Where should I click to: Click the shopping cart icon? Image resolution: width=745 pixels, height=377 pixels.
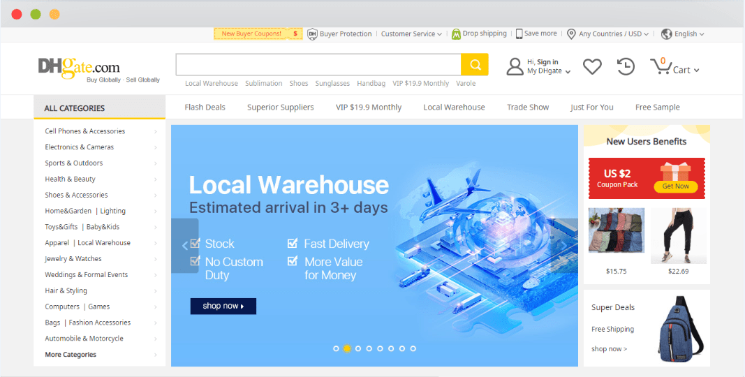coord(660,66)
